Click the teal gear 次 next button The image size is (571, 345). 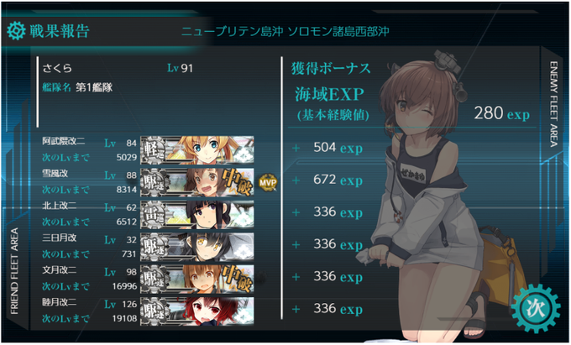click(x=536, y=308)
